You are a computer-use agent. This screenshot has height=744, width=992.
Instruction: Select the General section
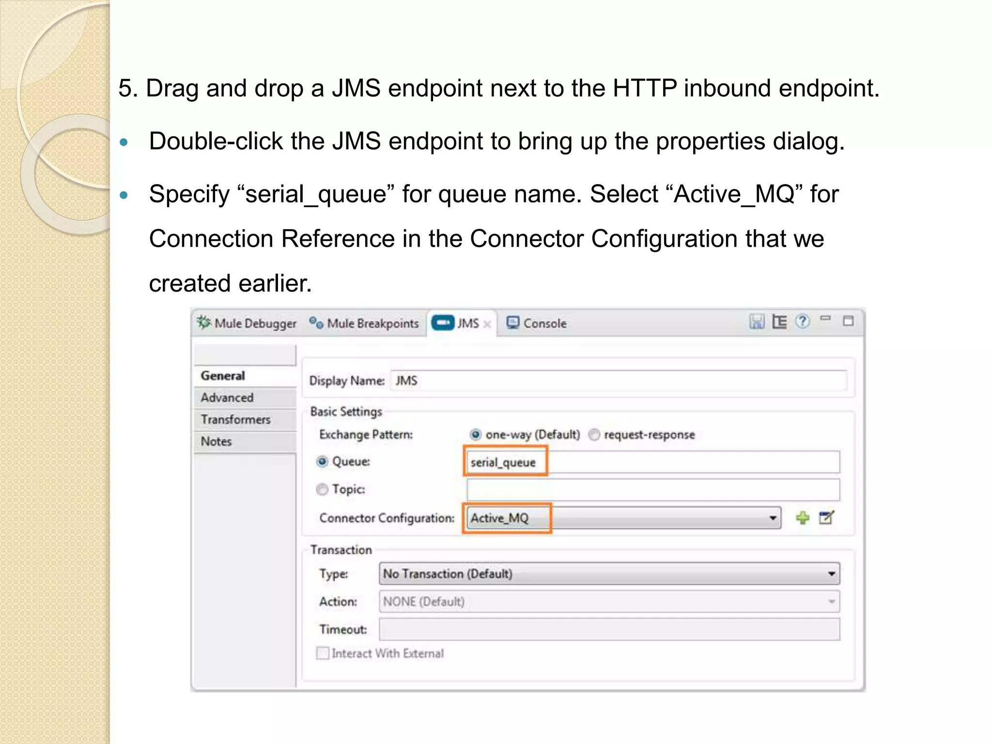[245, 376]
